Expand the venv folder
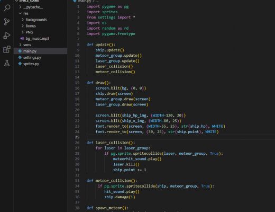The width and height of the screenshot is (275, 212). pyautogui.click(x=20, y=45)
